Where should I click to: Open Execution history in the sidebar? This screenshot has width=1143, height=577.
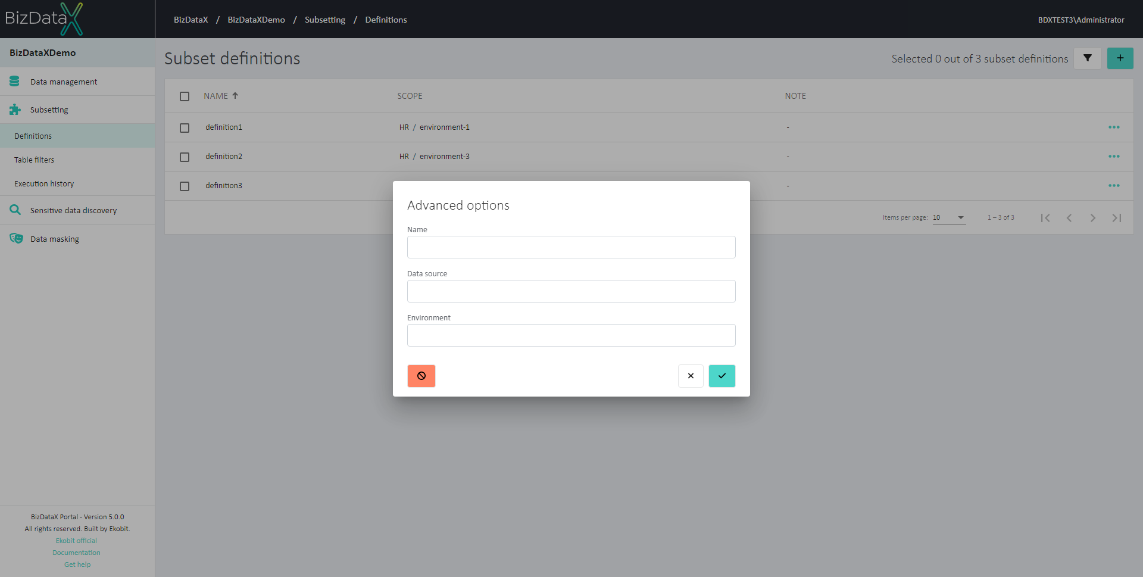tap(77, 183)
